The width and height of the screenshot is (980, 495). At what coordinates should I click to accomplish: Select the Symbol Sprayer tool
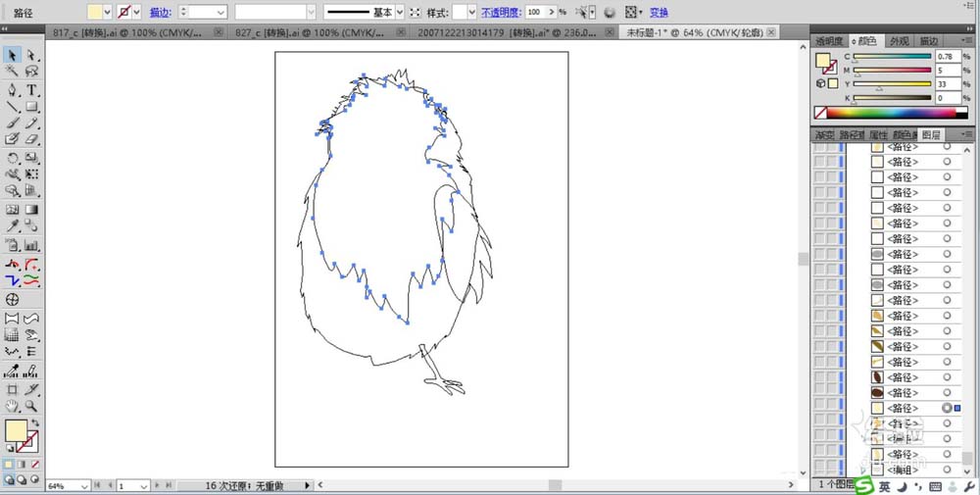pos(12,245)
